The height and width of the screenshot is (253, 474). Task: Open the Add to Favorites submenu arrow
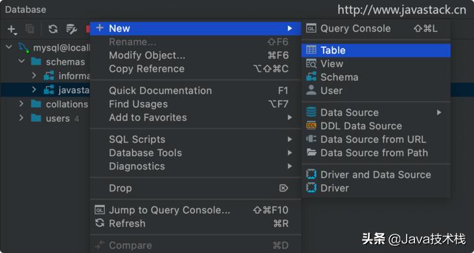tap(290, 118)
